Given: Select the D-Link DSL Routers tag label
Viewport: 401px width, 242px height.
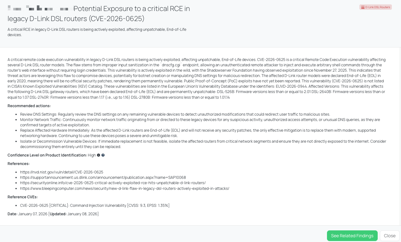Looking at the screenshot, I should click(377, 7).
